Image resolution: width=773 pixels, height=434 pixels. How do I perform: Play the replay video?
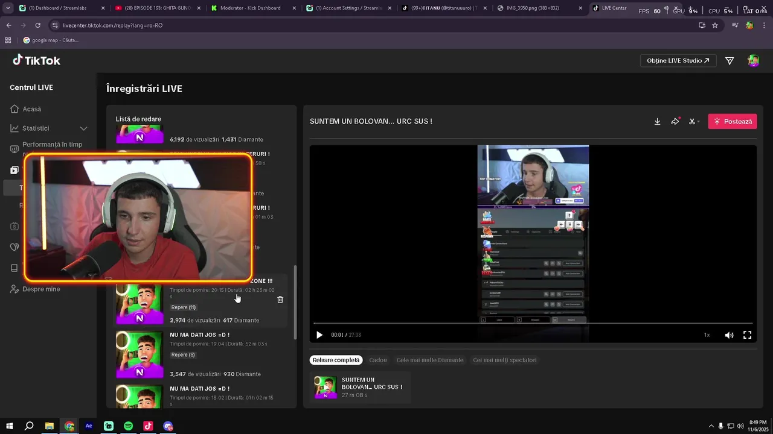319,335
